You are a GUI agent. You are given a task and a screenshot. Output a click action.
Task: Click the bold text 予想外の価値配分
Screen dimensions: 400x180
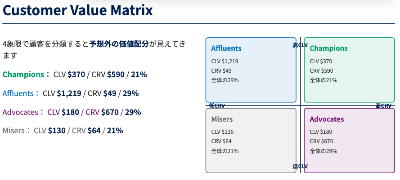(x=119, y=44)
